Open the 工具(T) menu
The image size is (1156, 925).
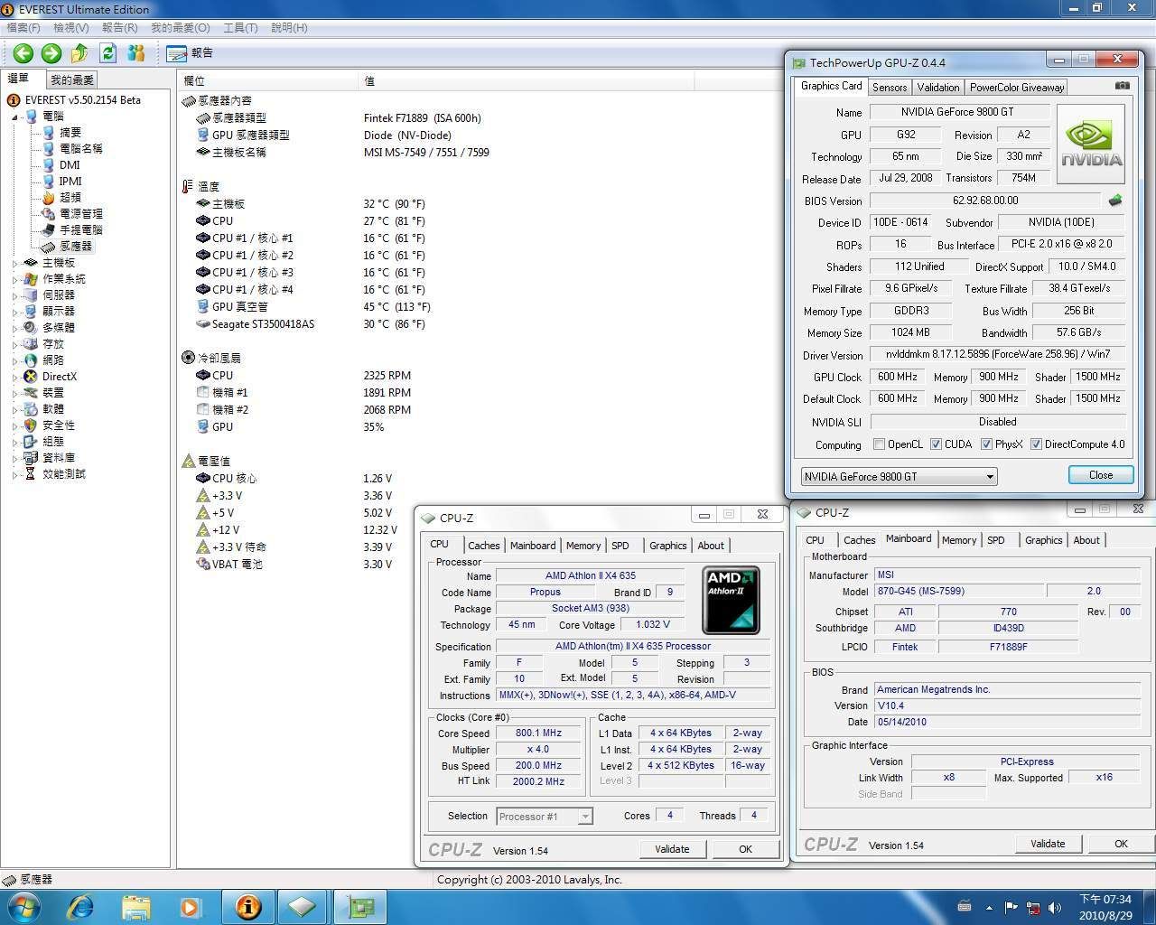click(240, 28)
